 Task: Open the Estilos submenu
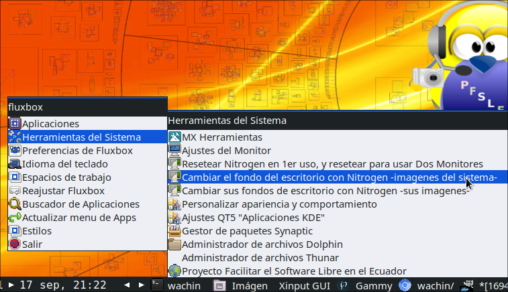coord(87,231)
